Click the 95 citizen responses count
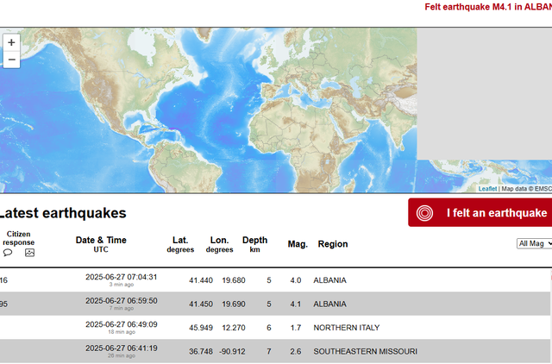The image size is (552, 364). [x=4, y=304]
